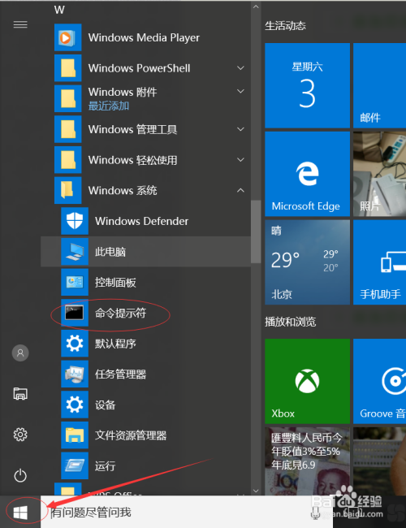Open the 邮件 tile
The image size is (406, 528).
click(379, 85)
